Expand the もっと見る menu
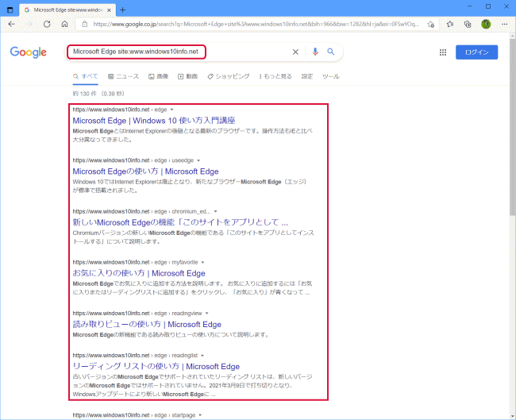 coord(275,76)
